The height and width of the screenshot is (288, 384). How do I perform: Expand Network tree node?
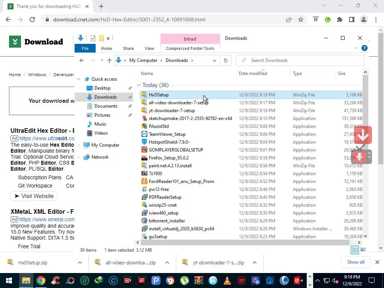(79, 157)
